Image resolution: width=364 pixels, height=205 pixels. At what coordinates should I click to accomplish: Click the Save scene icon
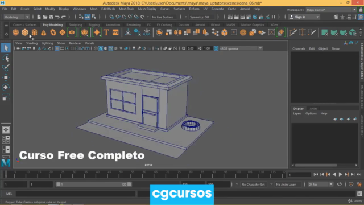51,17
